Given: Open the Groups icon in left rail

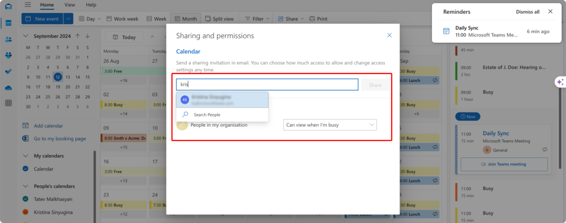Looking at the screenshot, I should click(8, 55).
